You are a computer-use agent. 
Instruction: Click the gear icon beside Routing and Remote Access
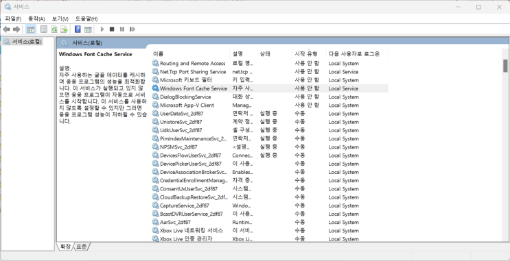156,63
